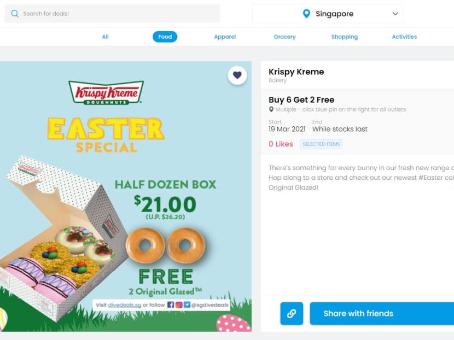Click the copy link chain icon button
Viewport: 454px width, 340px height.
point(292,313)
